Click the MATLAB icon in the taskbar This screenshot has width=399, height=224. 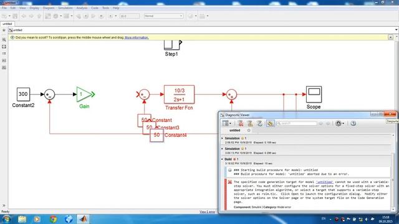click(83, 219)
